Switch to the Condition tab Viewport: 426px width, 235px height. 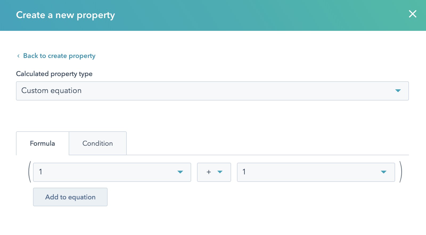tap(98, 144)
